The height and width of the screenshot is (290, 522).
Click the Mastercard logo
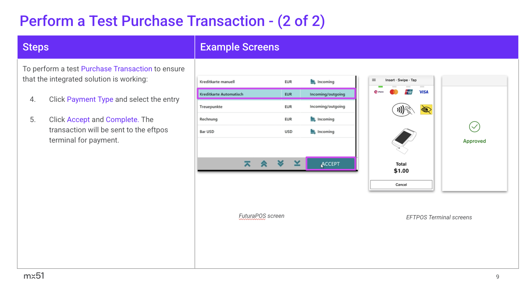[x=394, y=92]
